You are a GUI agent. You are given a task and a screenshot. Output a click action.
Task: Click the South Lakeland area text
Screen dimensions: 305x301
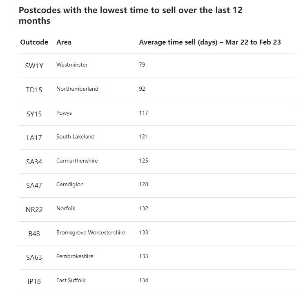pos(75,136)
